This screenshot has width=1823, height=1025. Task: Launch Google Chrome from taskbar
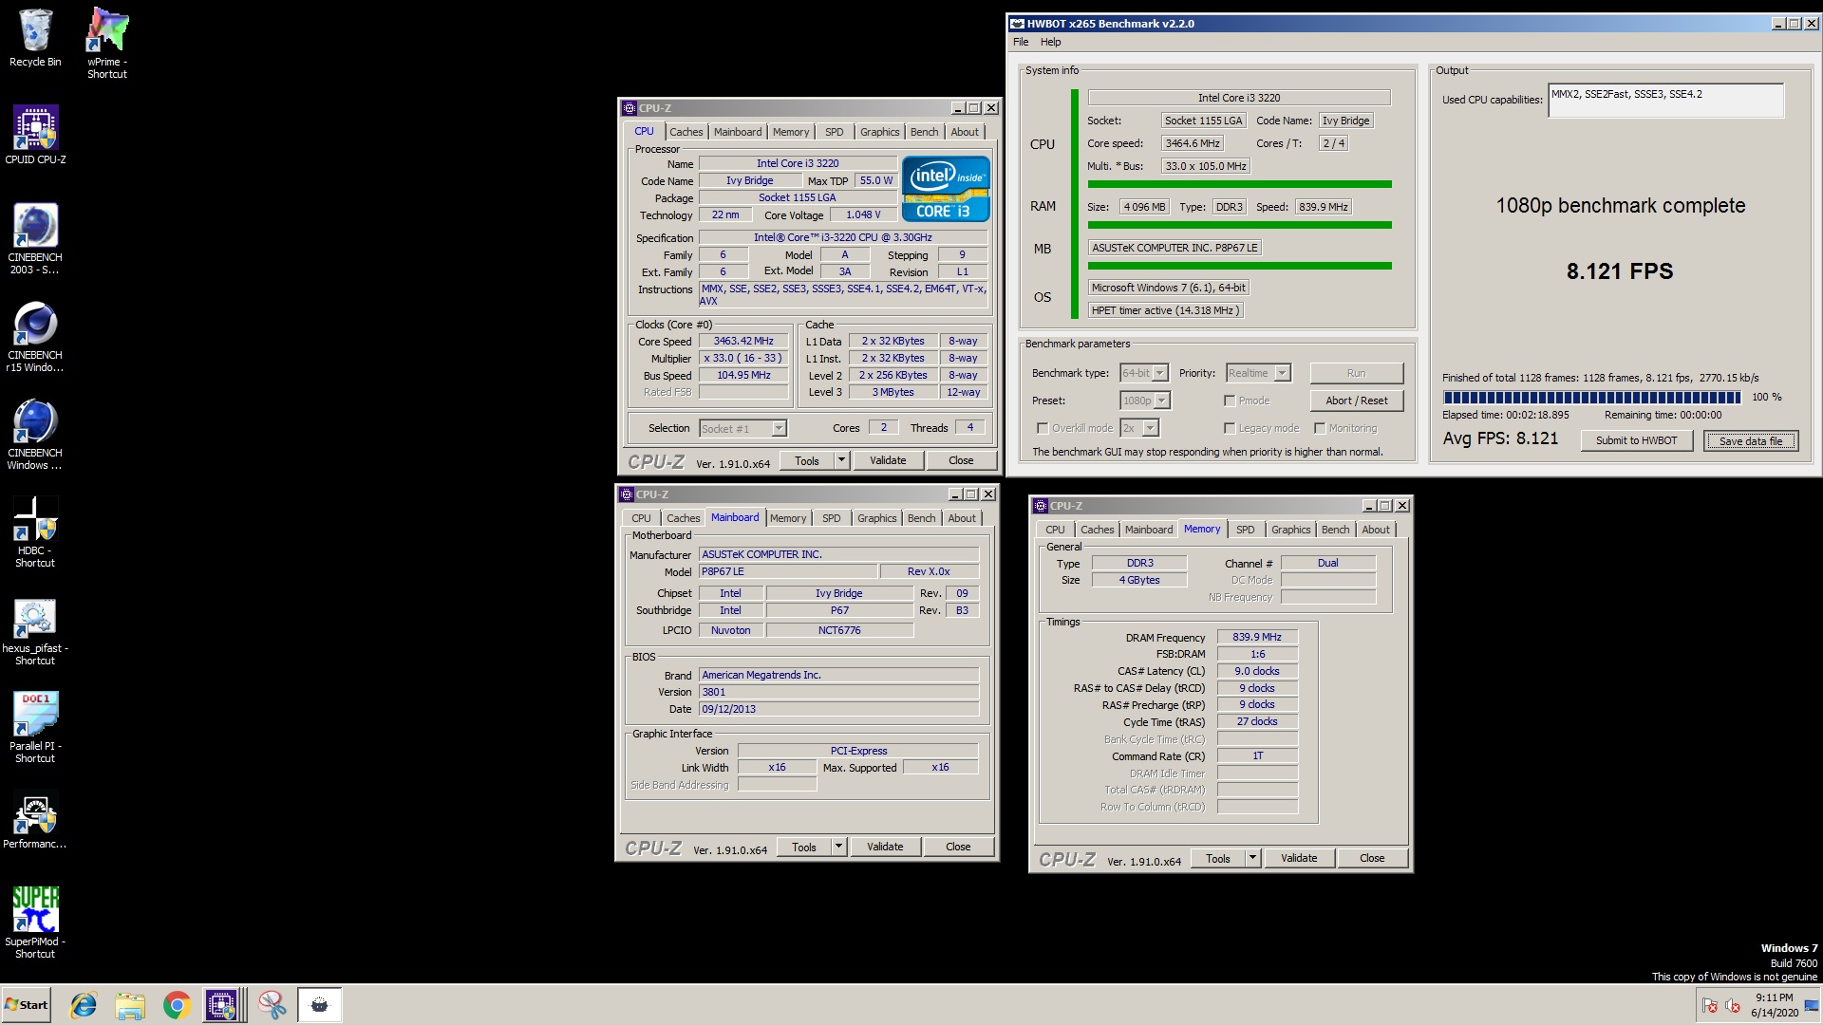click(x=177, y=1005)
